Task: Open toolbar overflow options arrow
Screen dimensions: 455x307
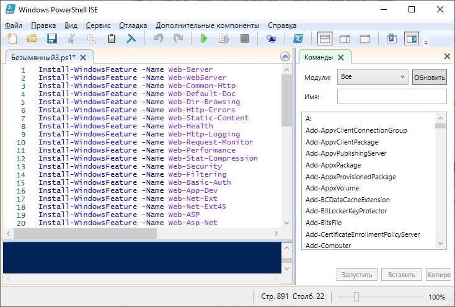Action: (x=426, y=42)
